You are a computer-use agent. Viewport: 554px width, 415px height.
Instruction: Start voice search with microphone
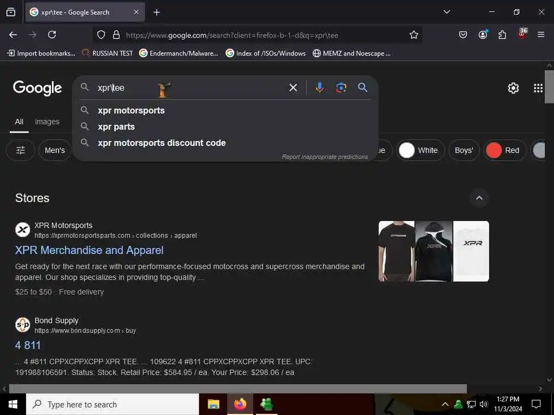click(x=319, y=88)
